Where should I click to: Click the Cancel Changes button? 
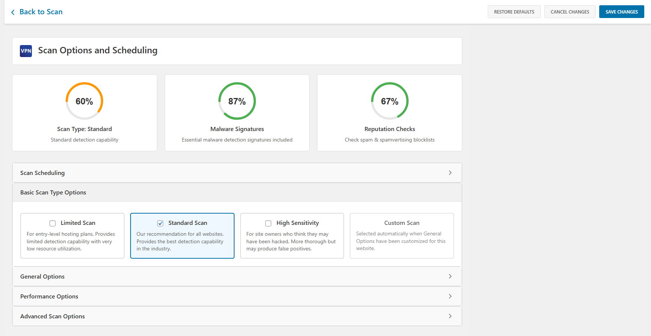click(570, 12)
